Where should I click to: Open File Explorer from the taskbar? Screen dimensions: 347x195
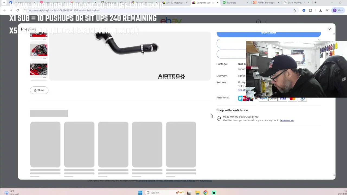(x=197, y=193)
